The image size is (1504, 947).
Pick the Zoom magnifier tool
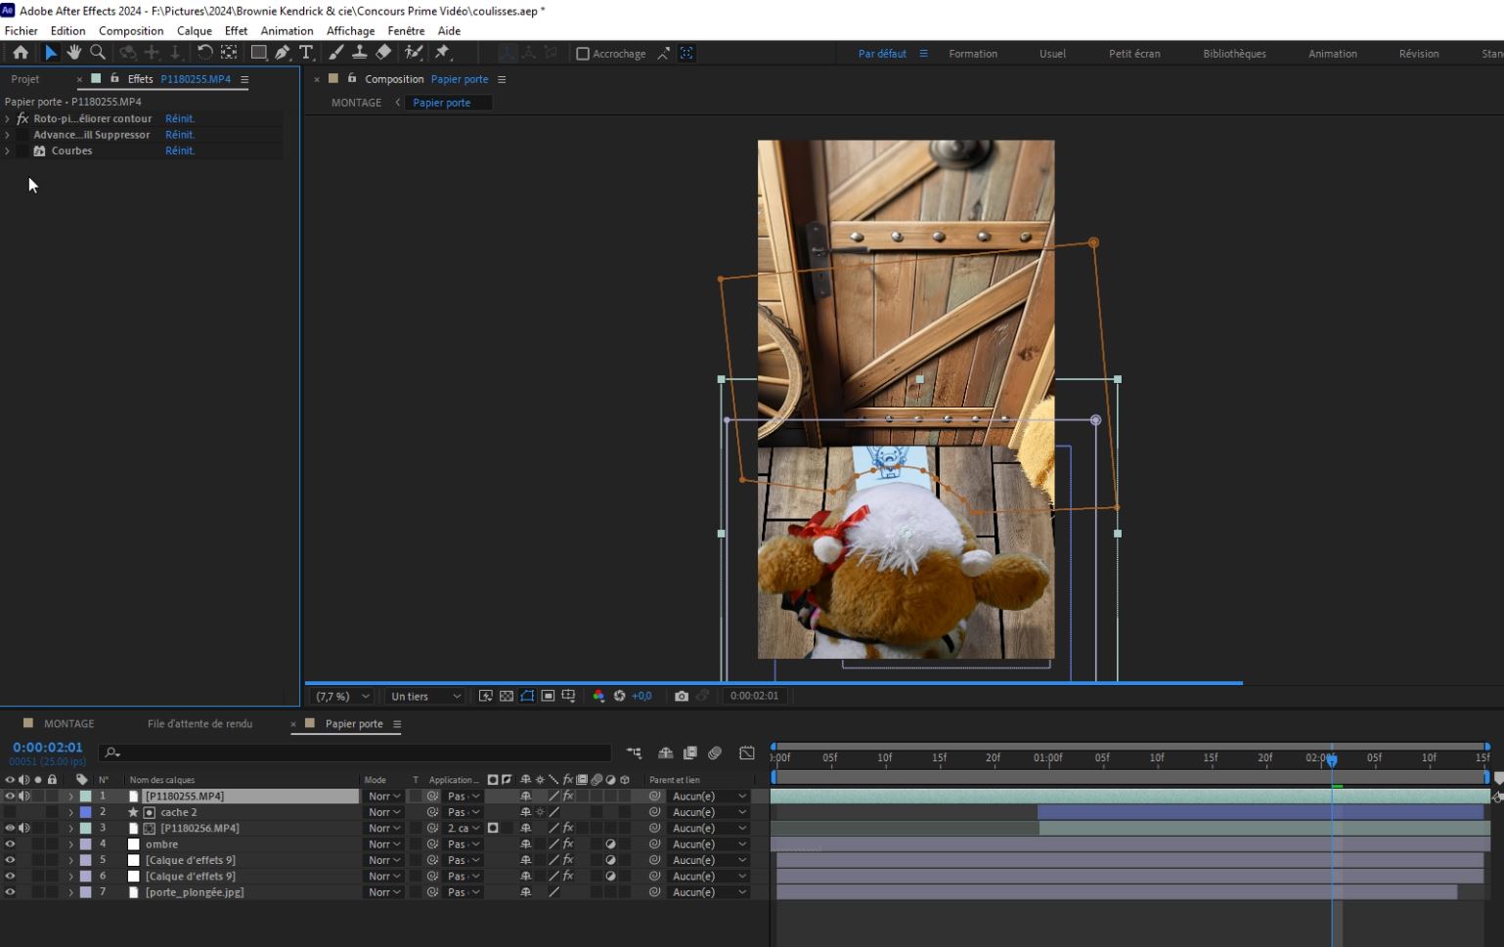(98, 53)
